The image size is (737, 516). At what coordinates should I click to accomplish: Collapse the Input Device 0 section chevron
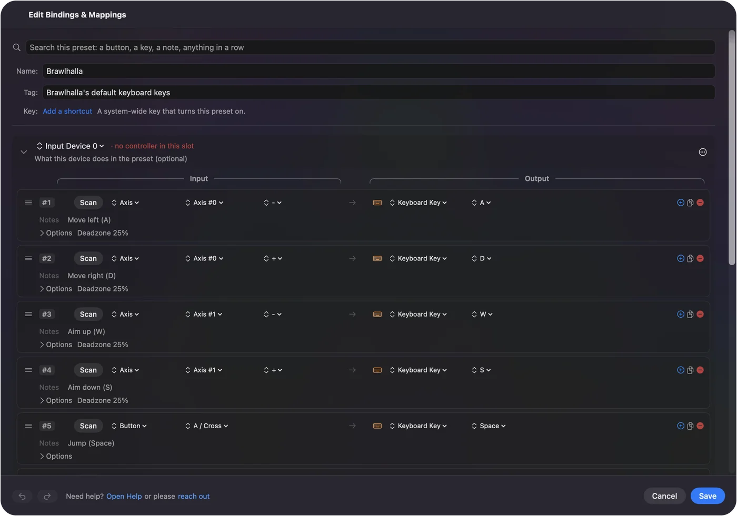(x=24, y=152)
